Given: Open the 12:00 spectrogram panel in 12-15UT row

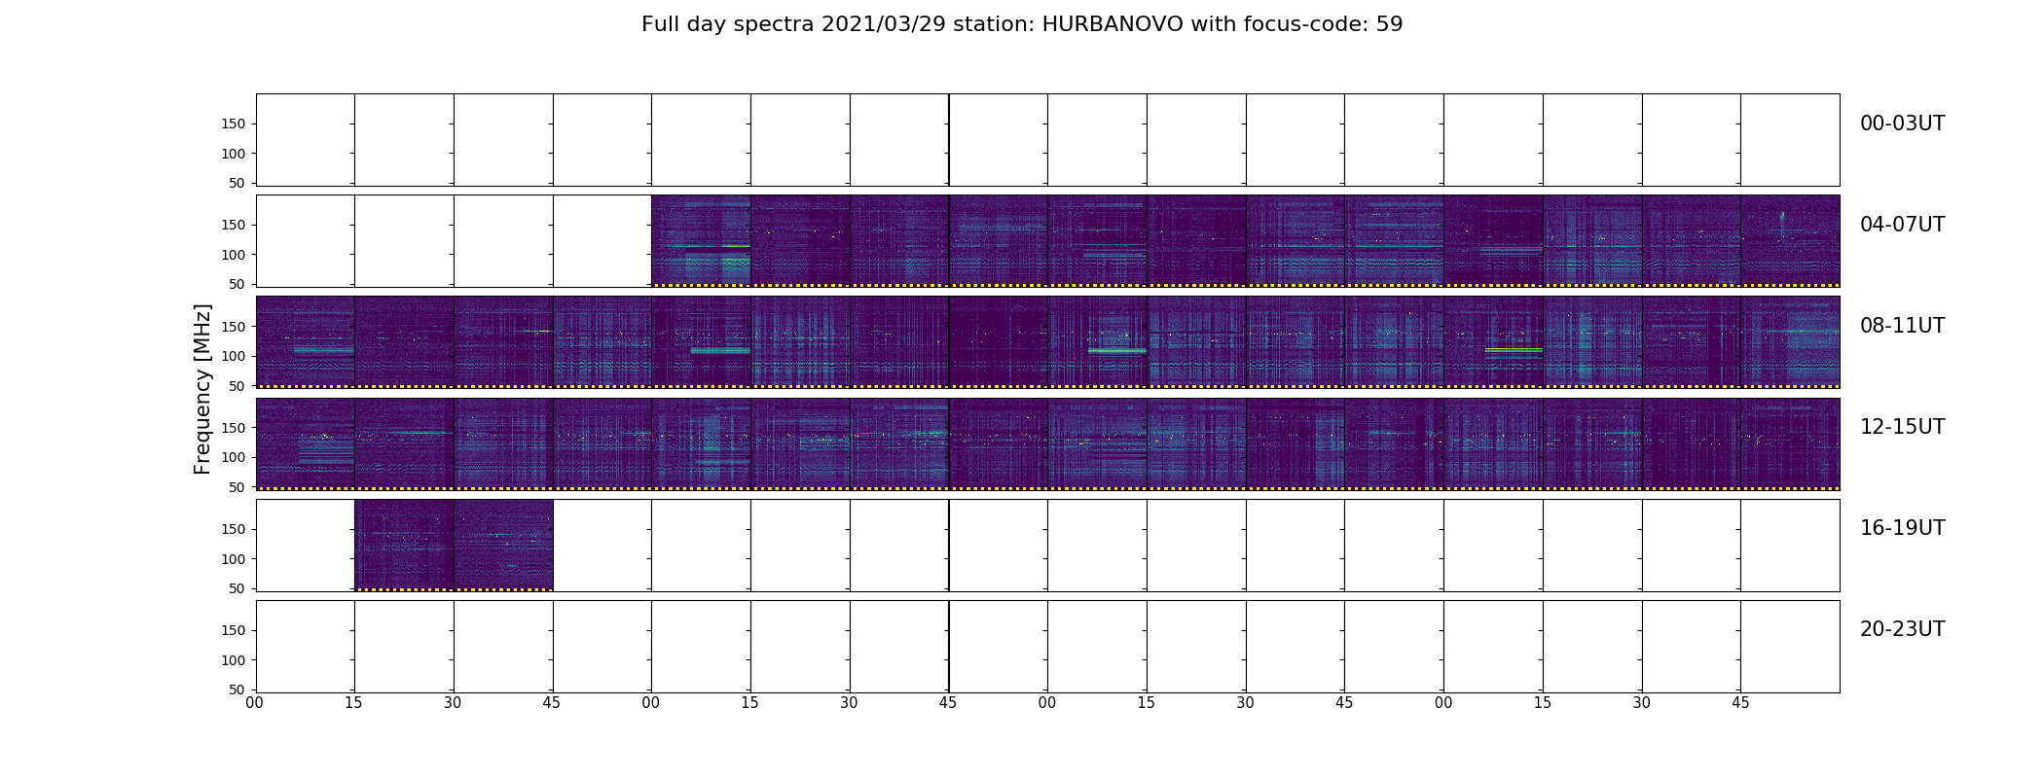Looking at the screenshot, I should coord(305,443).
